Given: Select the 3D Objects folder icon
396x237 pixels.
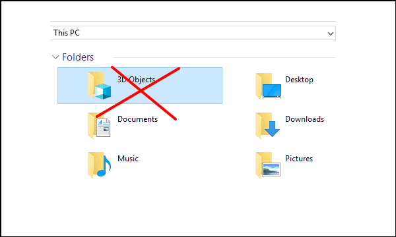Looking at the screenshot, I should [x=99, y=86].
